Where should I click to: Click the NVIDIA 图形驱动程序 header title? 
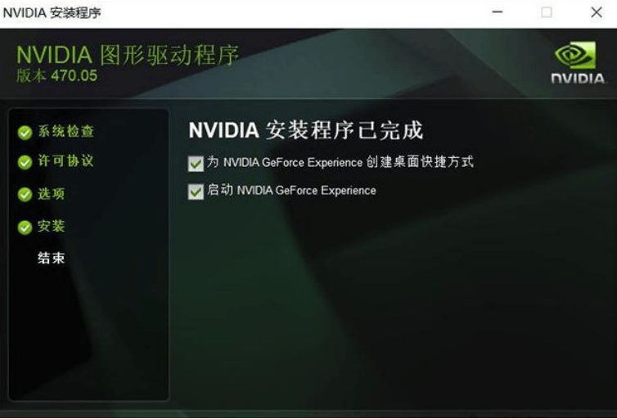128,55
